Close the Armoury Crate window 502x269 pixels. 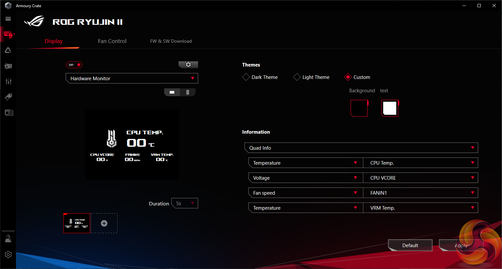[x=494, y=6]
